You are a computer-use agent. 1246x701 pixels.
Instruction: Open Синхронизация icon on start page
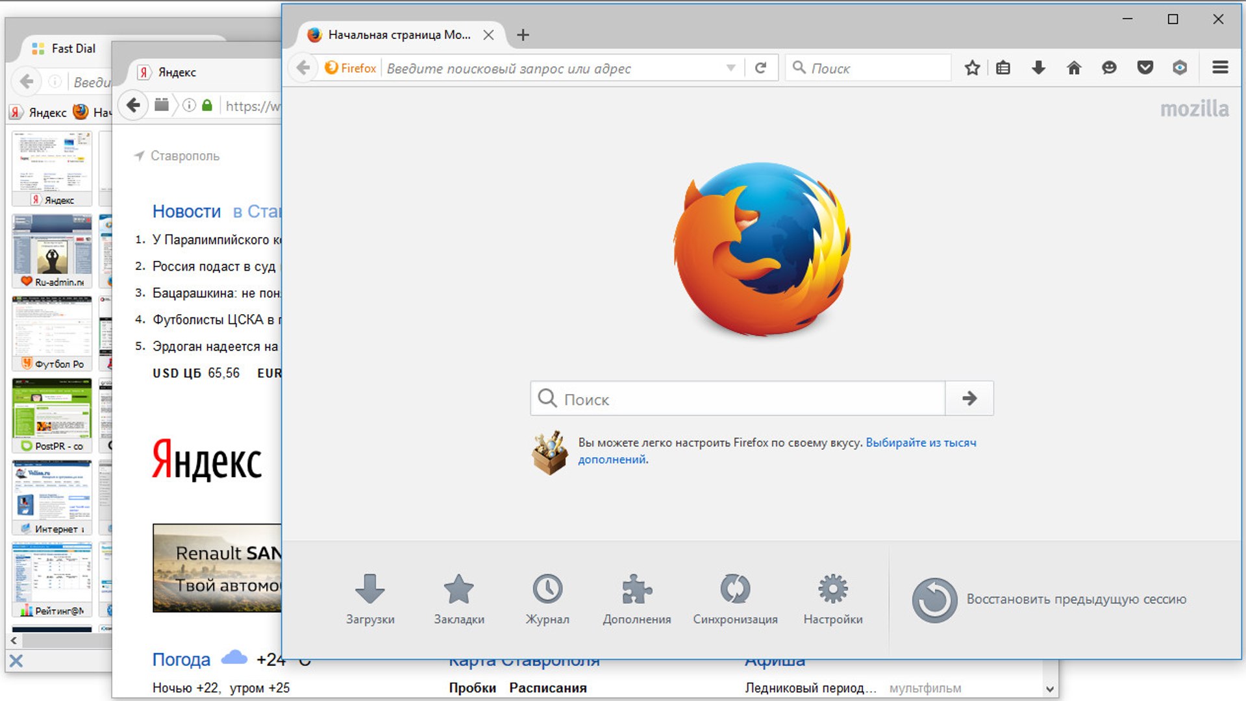click(735, 599)
